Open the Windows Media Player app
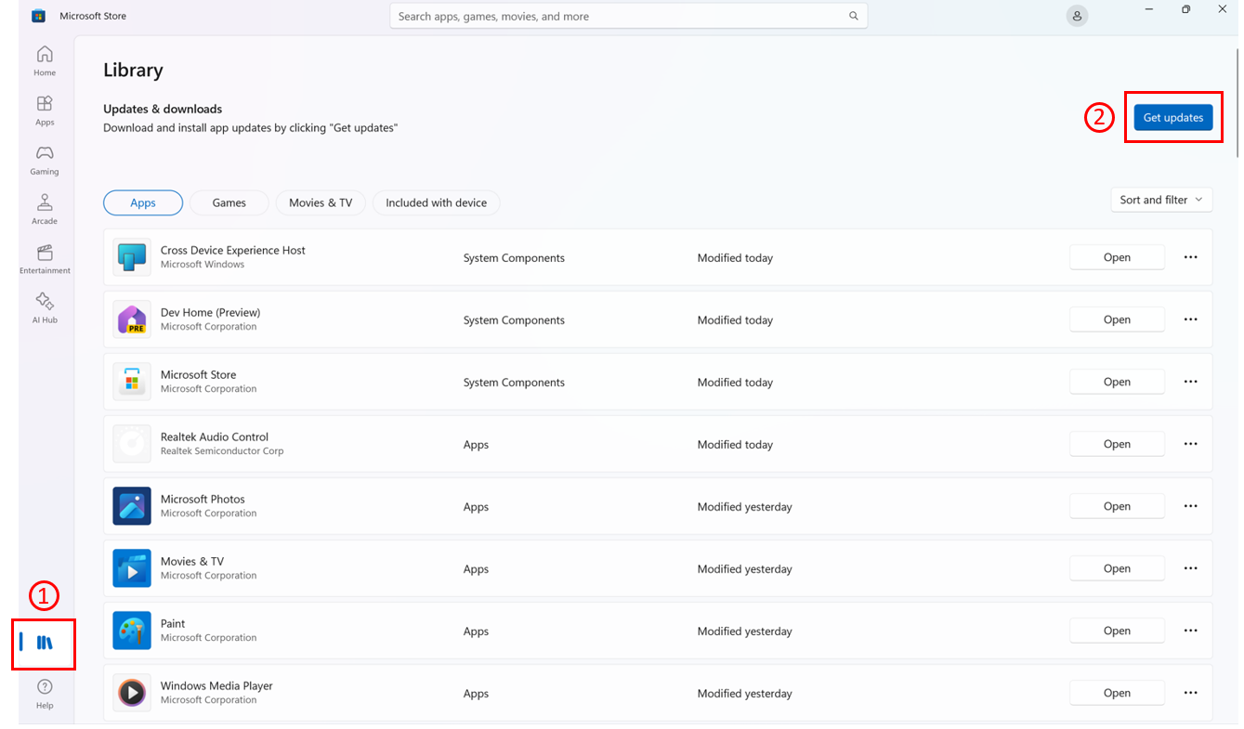This screenshot has height=729, width=1244. point(1116,693)
